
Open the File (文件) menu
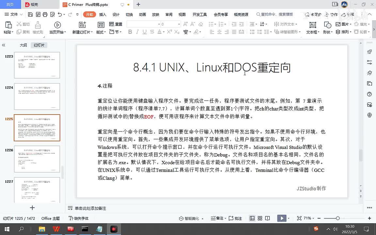14,14
